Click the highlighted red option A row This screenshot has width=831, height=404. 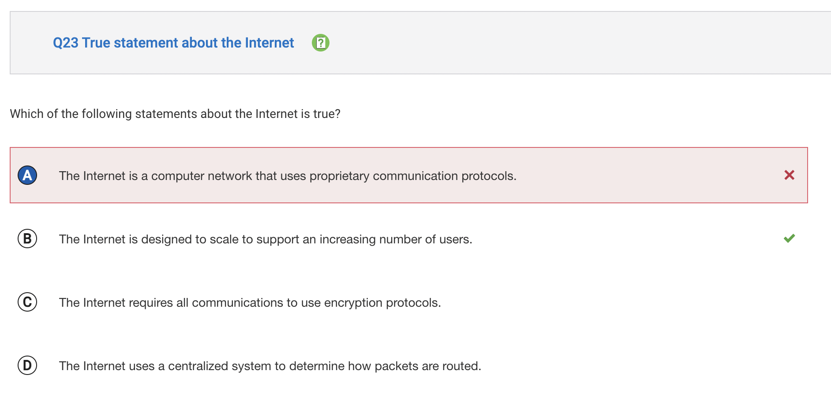click(x=409, y=175)
